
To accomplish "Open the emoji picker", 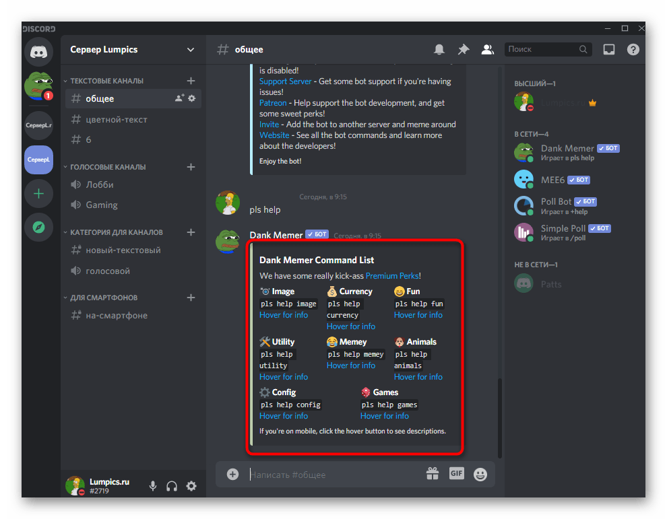I will coord(480,474).
